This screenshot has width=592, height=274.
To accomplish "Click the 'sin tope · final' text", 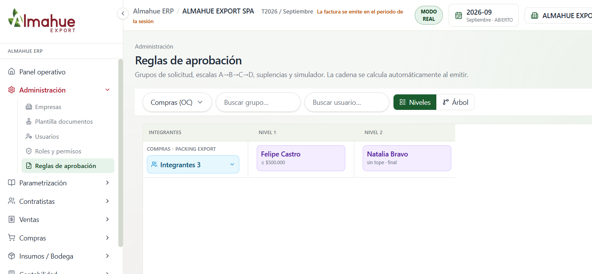I will (x=382, y=163).
